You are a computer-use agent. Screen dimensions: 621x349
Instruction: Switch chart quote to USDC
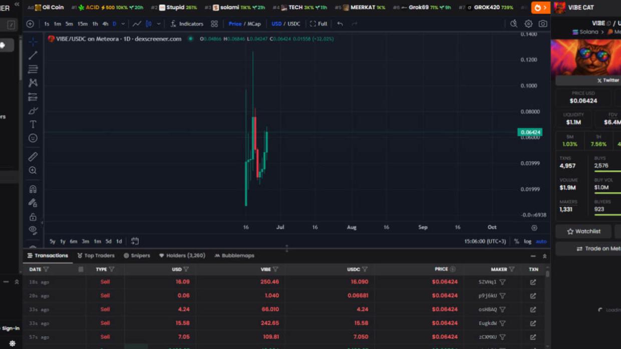(x=294, y=23)
